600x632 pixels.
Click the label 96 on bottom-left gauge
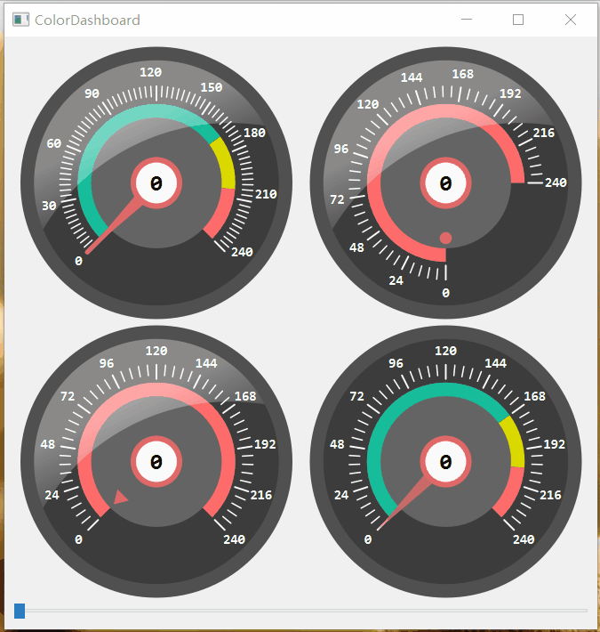coord(107,363)
